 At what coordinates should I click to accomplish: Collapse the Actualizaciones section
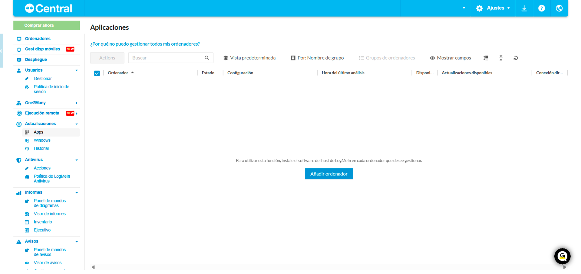[77, 124]
